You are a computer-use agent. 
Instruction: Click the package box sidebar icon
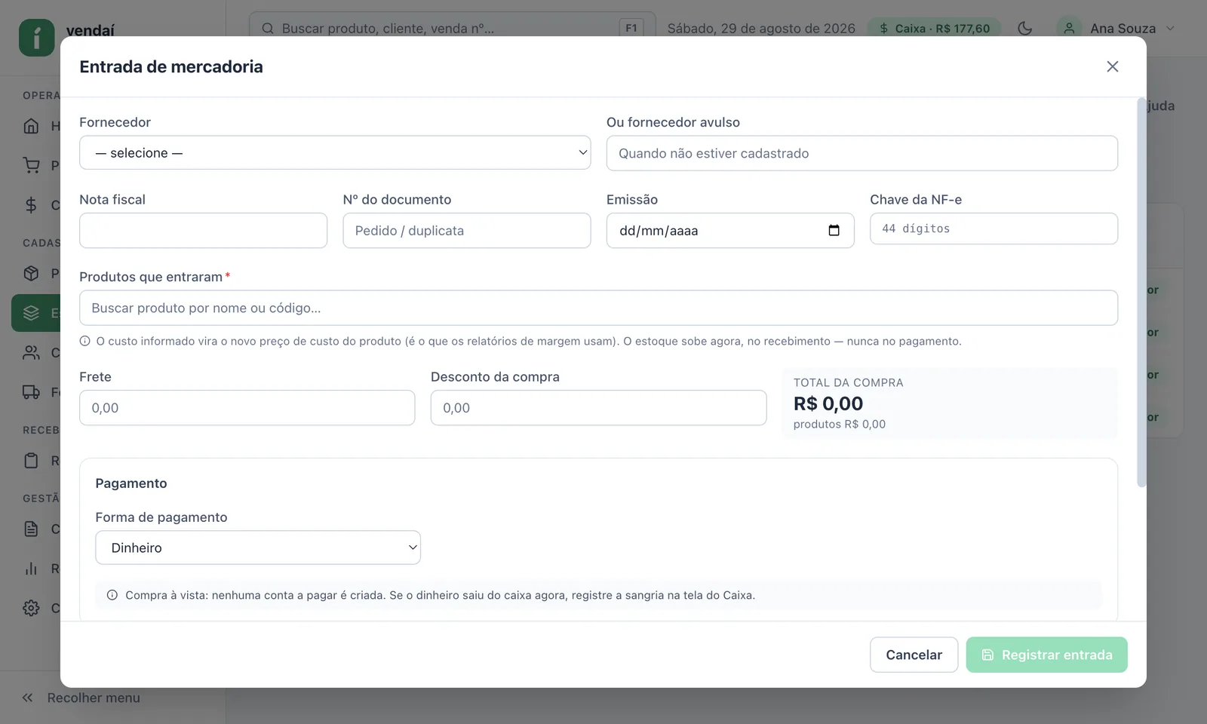[x=31, y=273]
